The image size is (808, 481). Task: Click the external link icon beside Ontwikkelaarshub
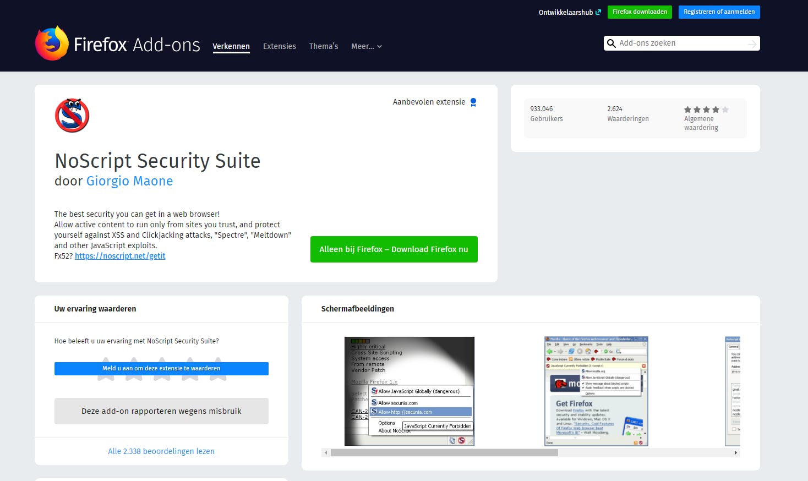tap(598, 12)
